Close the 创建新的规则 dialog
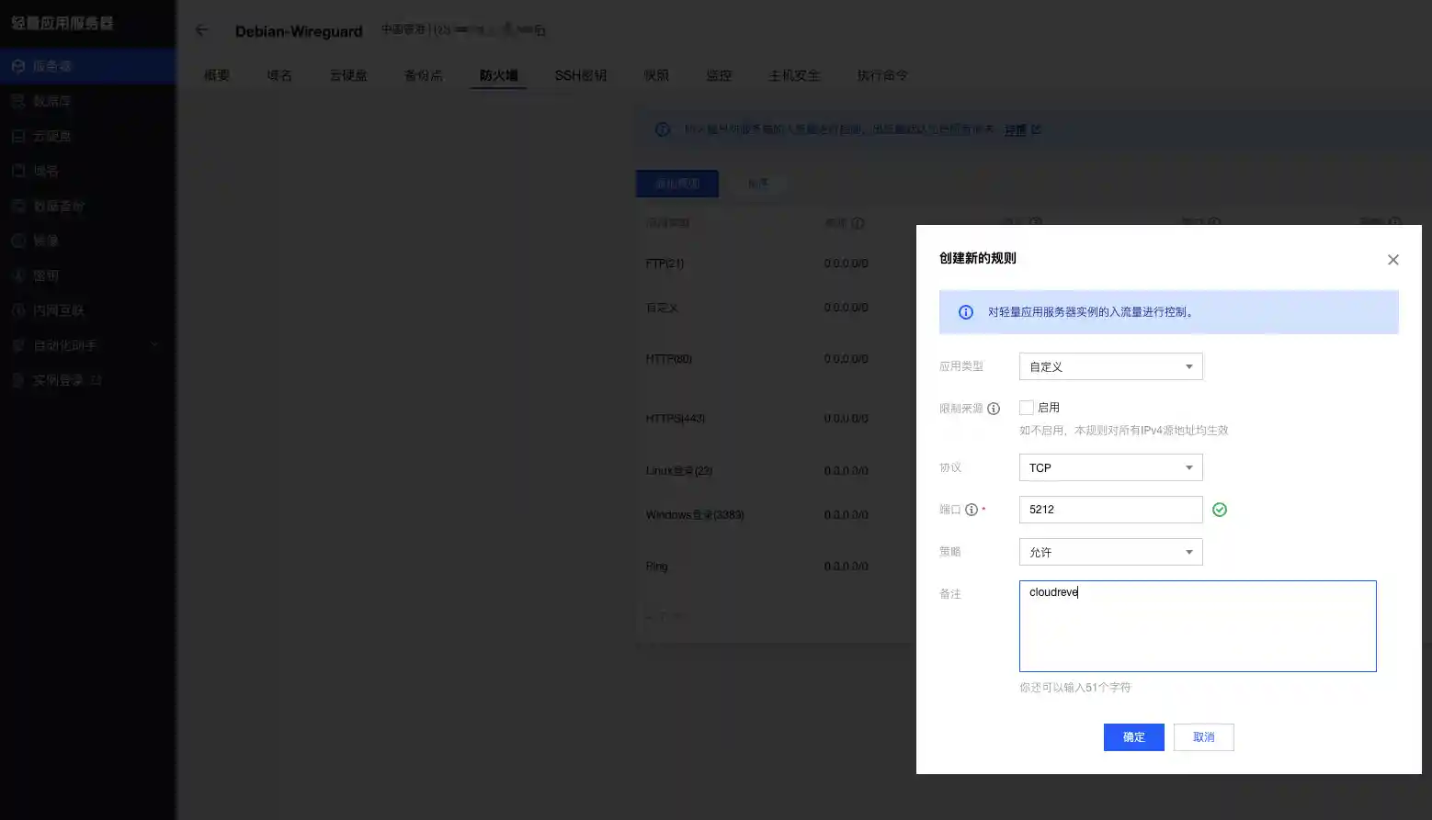The height and width of the screenshot is (820, 1432). tap(1392, 260)
